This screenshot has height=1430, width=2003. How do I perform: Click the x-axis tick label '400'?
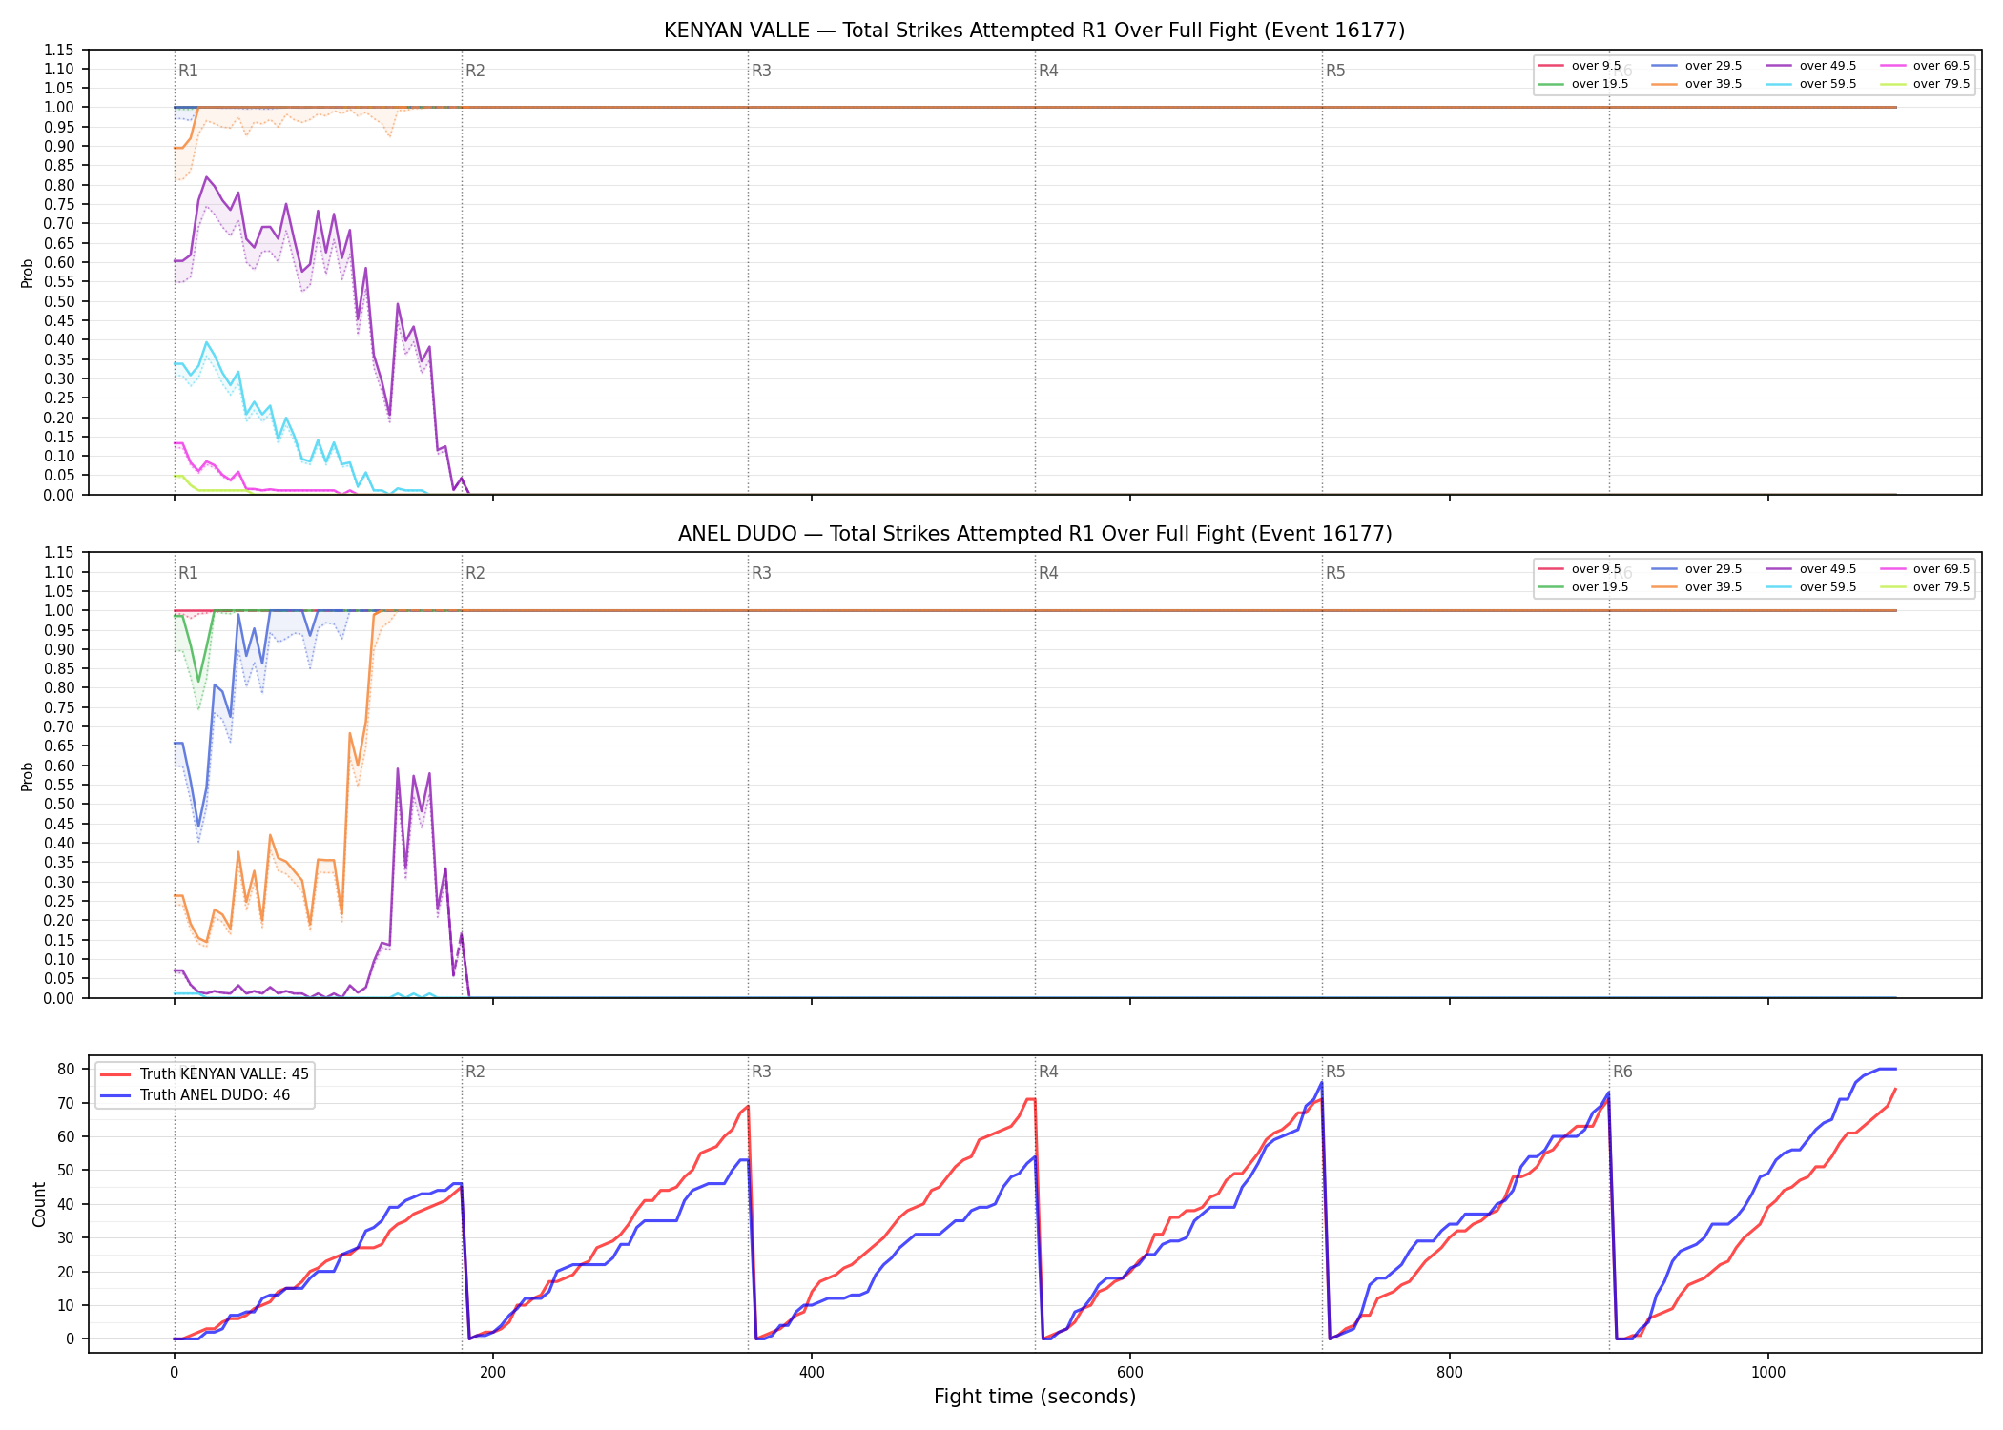pyautogui.click(x=812, y=1373)
